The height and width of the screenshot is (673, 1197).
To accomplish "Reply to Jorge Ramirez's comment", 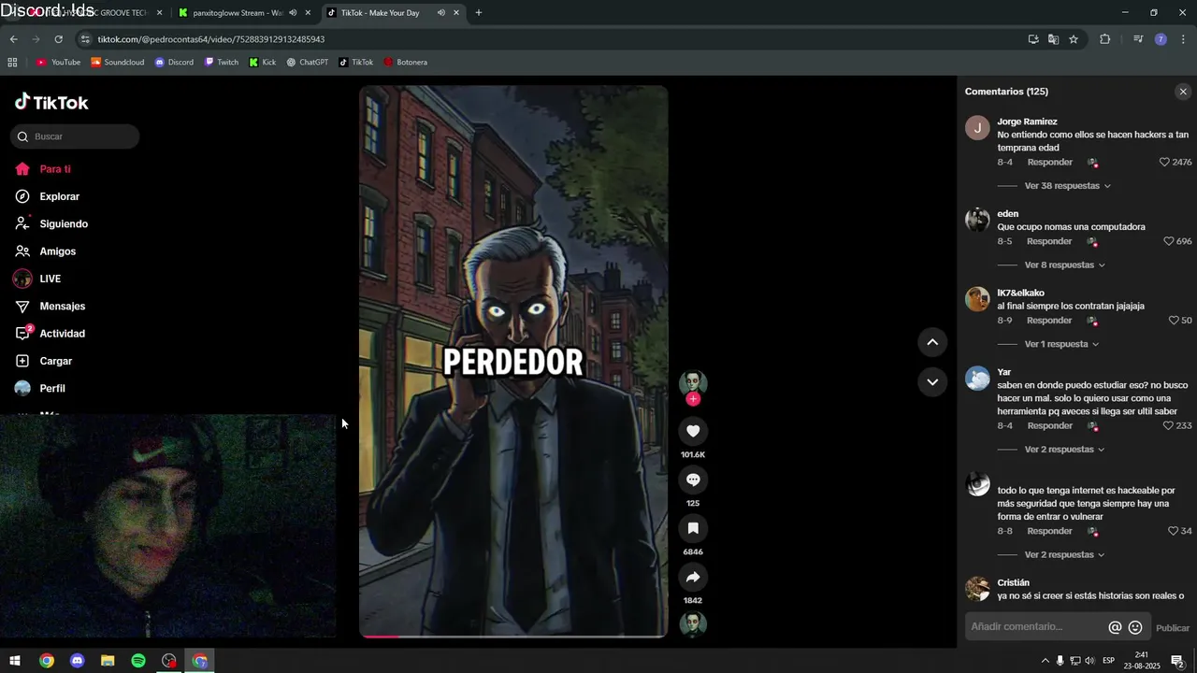I will click(1049, 163).
